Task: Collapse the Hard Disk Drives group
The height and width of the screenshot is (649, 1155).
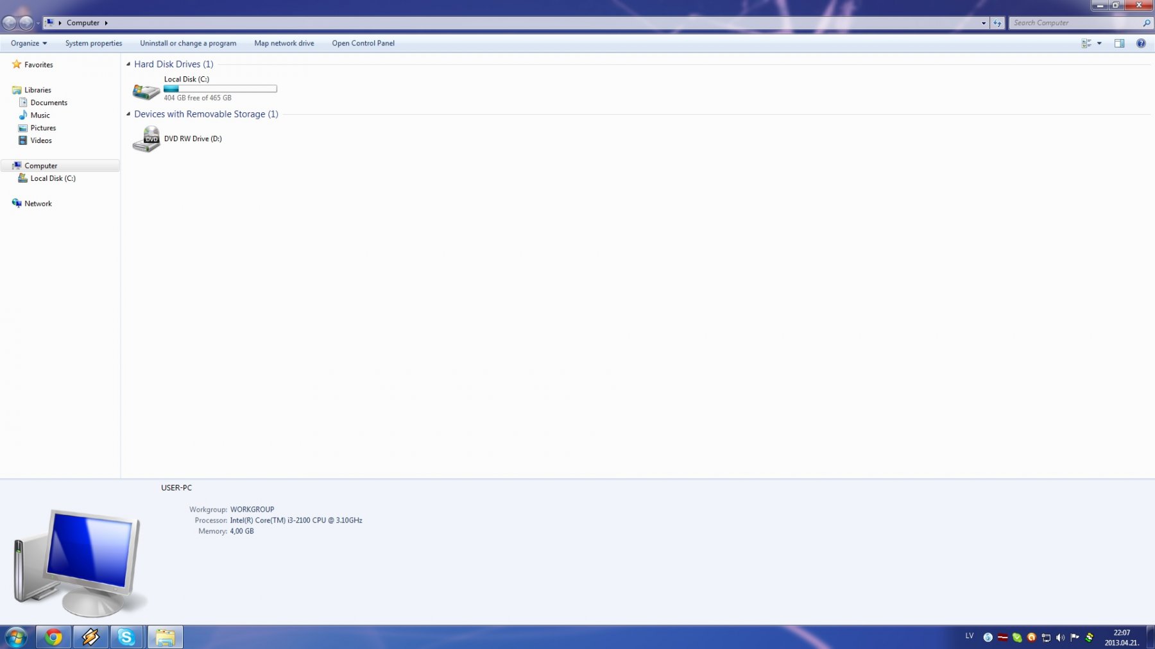Action: tap(128, 64)
